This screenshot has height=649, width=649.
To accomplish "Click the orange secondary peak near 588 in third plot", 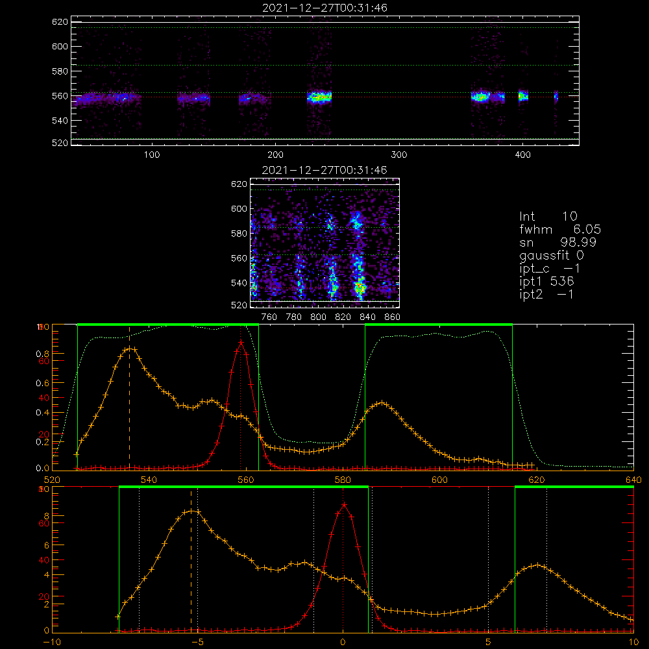I will click(x=382, y=402).
